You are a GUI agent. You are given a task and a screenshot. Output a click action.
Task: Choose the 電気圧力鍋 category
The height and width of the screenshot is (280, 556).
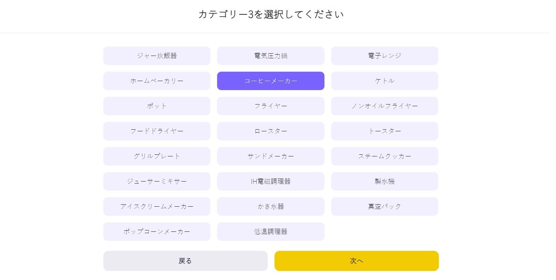[x=270, y=56]
